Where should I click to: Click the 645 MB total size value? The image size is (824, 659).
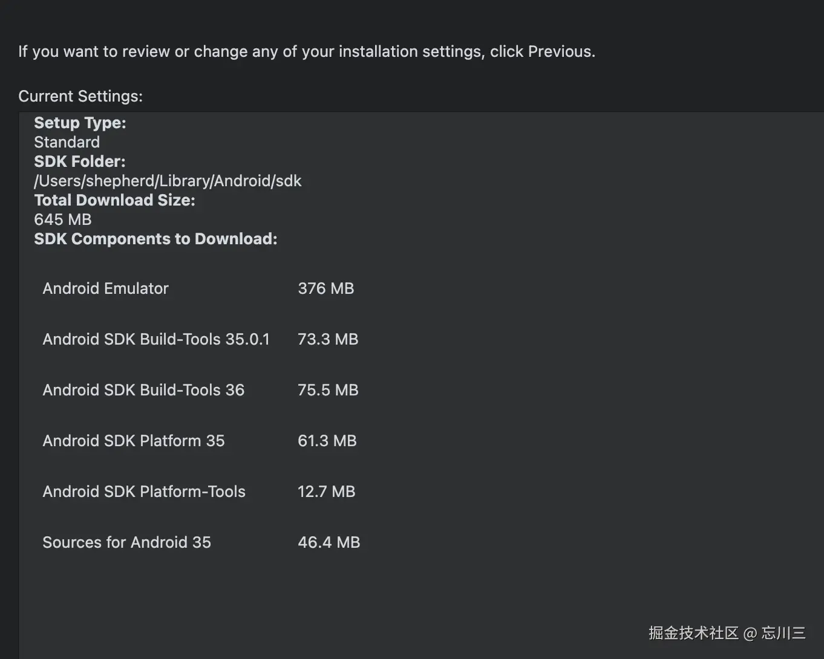(63, 219)
